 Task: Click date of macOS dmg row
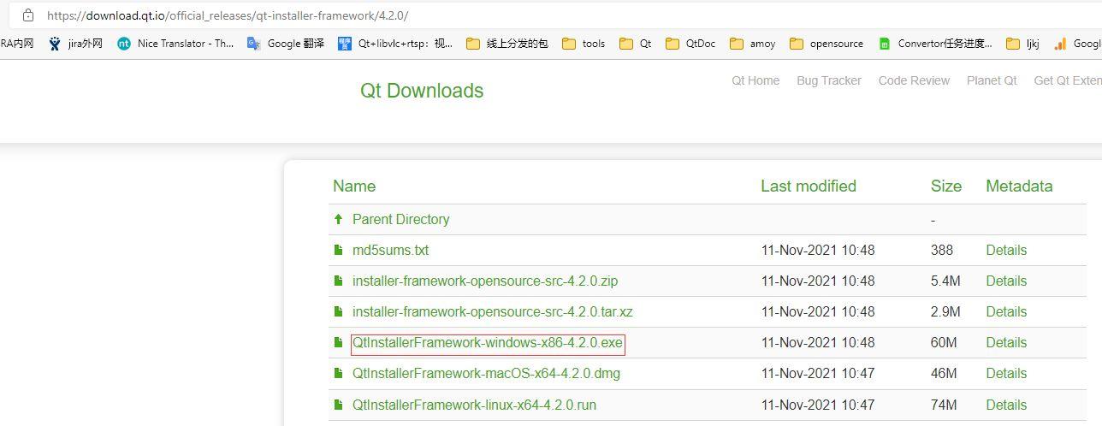pos(818,374)
